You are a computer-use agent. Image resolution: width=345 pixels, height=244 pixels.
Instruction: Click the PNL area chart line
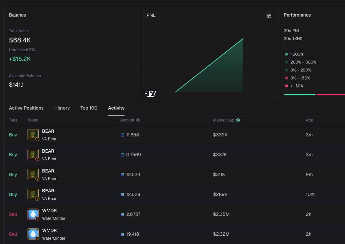click(x=209, y=65)
